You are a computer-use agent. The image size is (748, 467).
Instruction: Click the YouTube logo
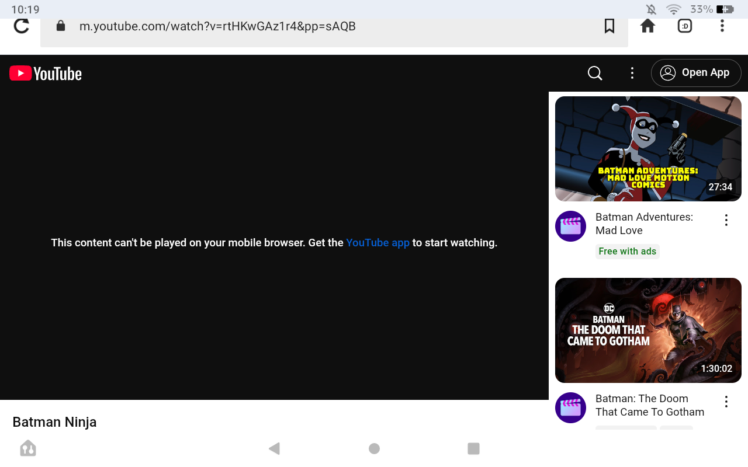pos(46,73)
